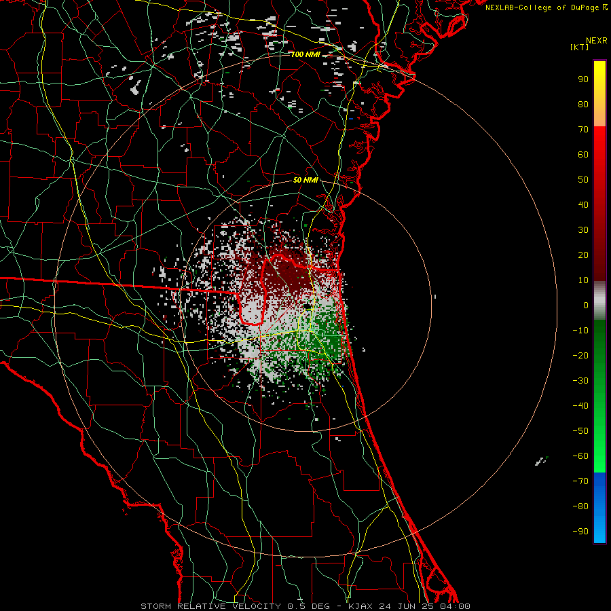Image resolution: width=611 pixels, height=611 pixels.
Task: Pick the gray zero-velocity color bar segment
Action: [599, 301]
